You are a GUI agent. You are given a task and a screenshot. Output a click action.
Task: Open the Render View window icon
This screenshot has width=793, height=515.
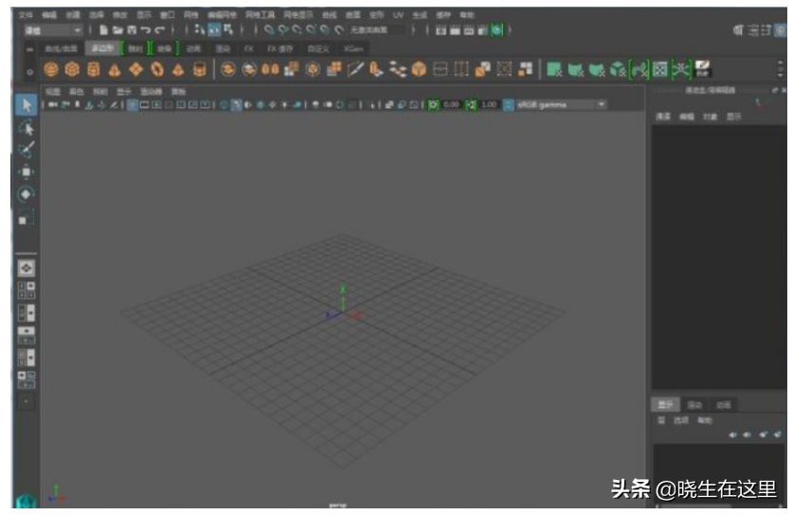coord(441,30)
